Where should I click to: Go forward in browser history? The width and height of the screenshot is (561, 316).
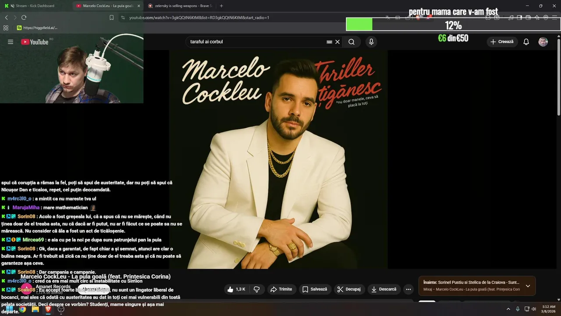(x=15, y=18)
